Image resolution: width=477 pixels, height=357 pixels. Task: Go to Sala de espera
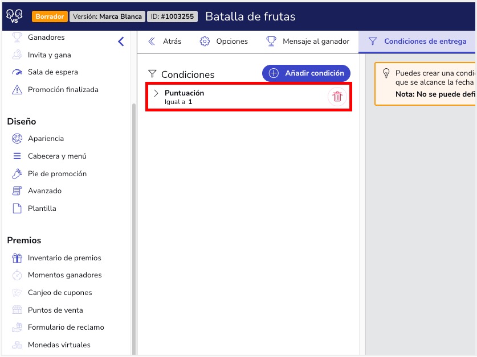tap(52, 72)
